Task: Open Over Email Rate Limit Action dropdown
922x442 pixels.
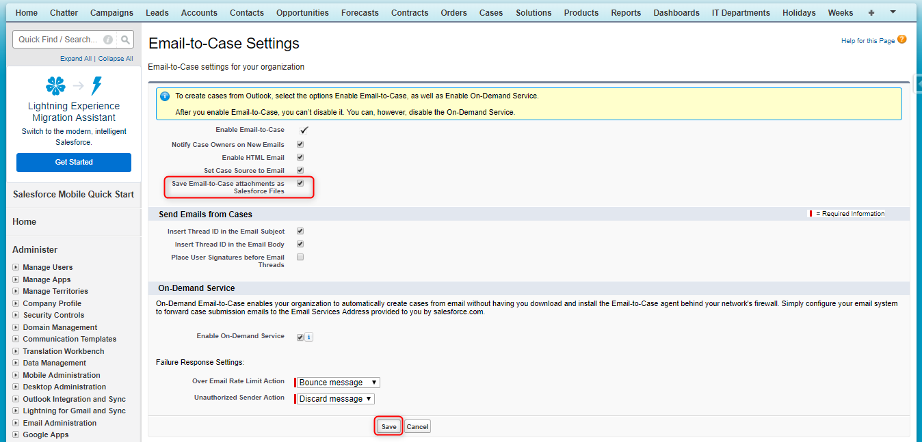Action: [x=338, y=383]
